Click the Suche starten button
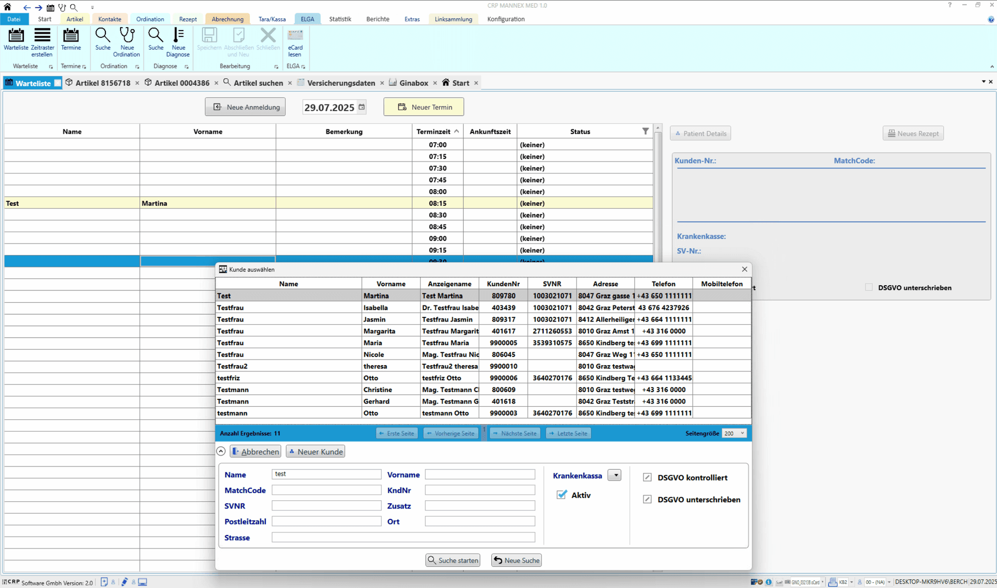The width and height of the screenshot is (997, 588). pyautogui.click(x=453, y=560)
